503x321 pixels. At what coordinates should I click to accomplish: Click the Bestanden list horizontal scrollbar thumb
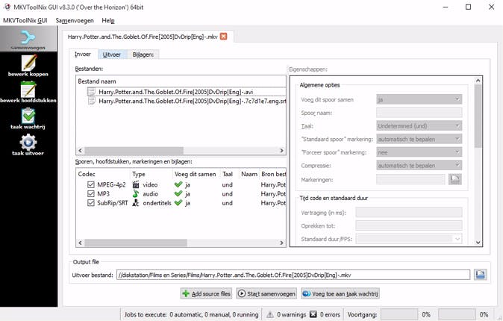134,150
